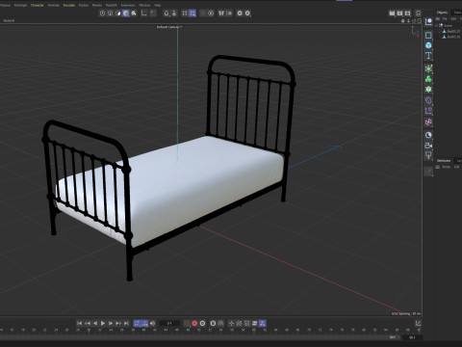462x347 pixels.
Task: Open the Render Settings icon
Action: 408,13
